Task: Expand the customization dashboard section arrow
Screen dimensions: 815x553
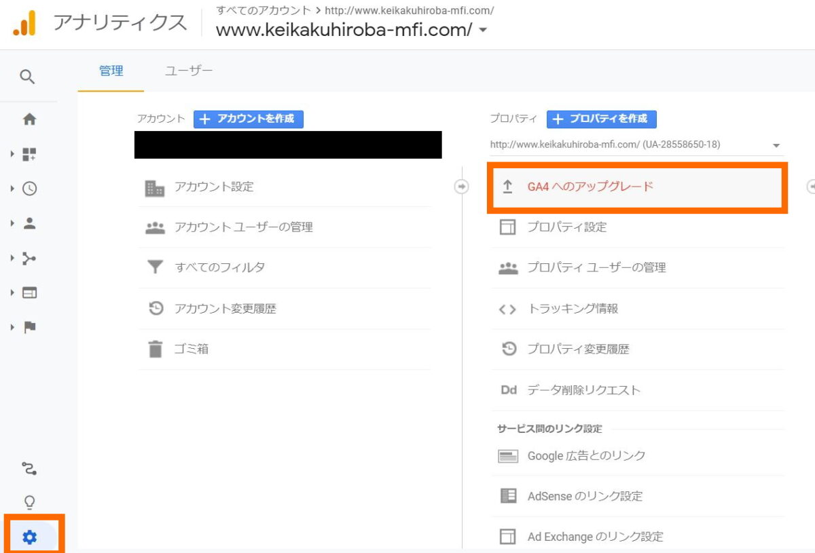Action: pos(12,155)
